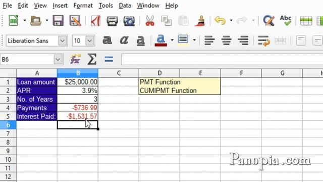The height and width of the screenshot is (182, 323).
Task: Select column F header
Action: [x=241, y=73]
